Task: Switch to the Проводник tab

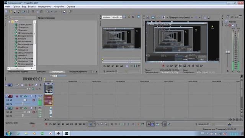Action: pos(41,72)
